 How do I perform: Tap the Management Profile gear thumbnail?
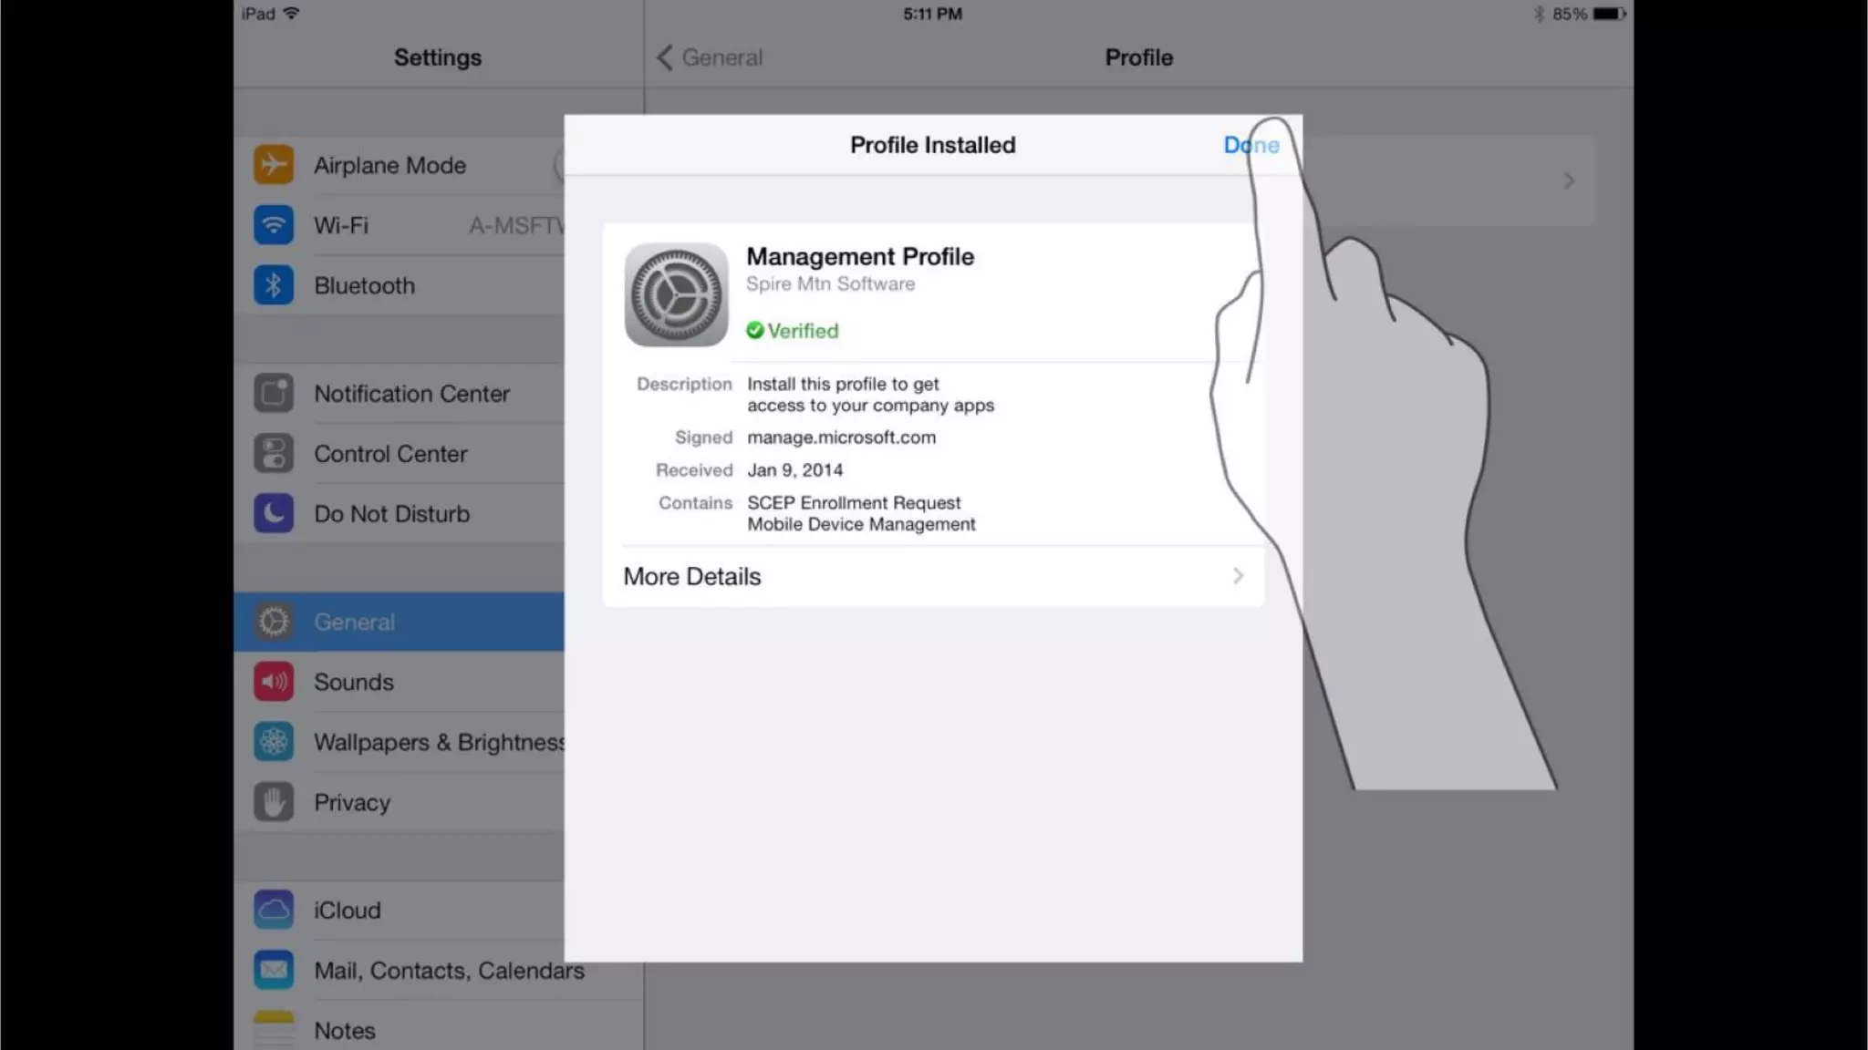pos(676,294)
